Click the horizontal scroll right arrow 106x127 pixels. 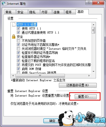89,76
